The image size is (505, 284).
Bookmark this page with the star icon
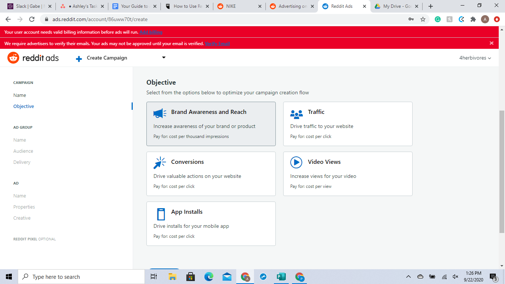(423, 19)
